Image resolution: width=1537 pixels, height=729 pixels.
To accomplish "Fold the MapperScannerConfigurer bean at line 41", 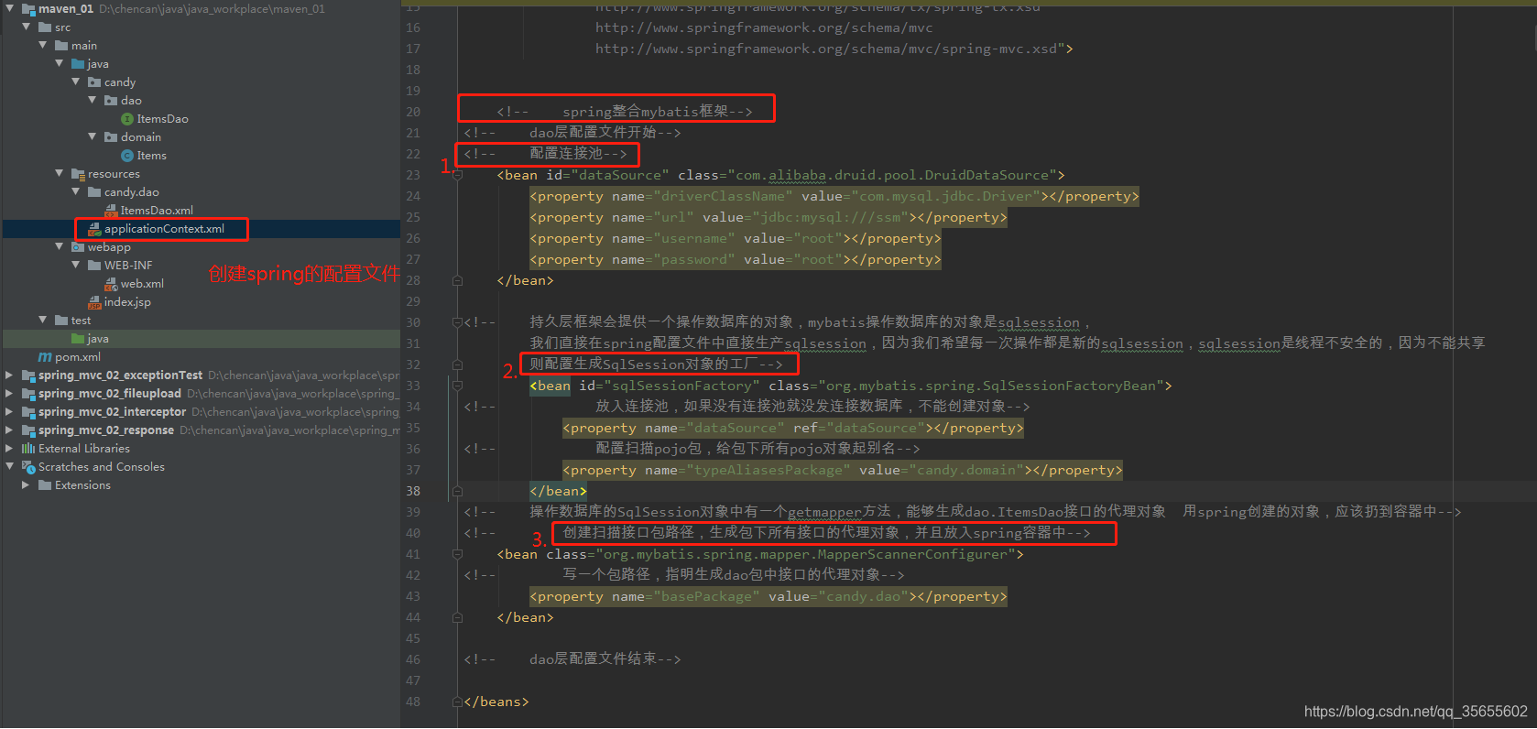I will (x=457, y=554).
